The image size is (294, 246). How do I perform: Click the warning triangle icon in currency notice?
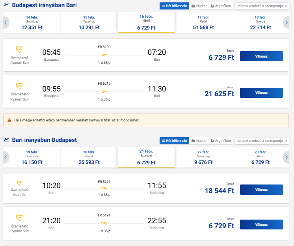(9, 120)
